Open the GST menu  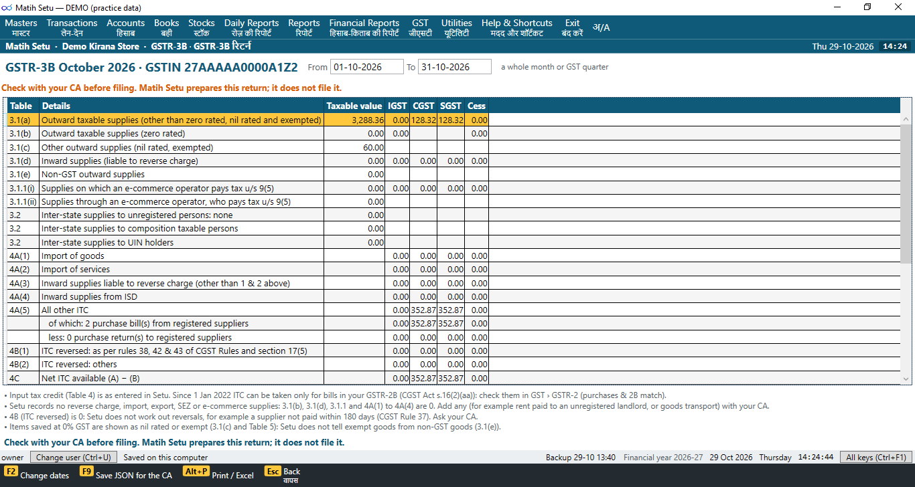pos(420,27)
